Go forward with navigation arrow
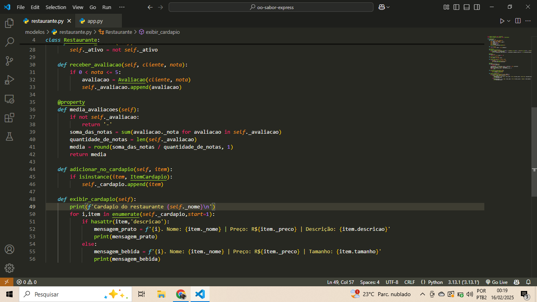Image resolution: width=537 pixels, height=302 pixels. coord(160,7)
